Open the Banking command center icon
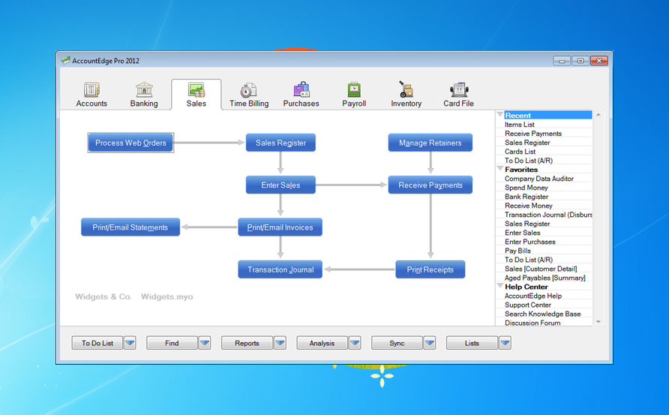The height and width of the screenshot is (415, 669). (x=144, y=89)
